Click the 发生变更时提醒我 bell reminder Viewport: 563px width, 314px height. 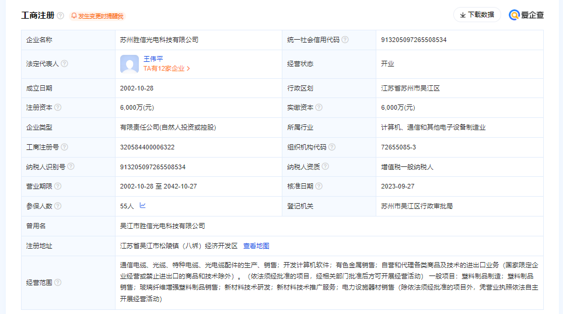[97, 16]
